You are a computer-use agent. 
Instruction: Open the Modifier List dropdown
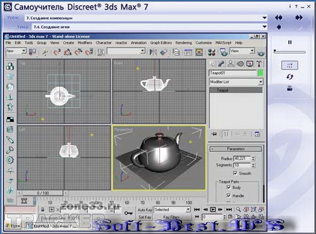pos(261,82)
